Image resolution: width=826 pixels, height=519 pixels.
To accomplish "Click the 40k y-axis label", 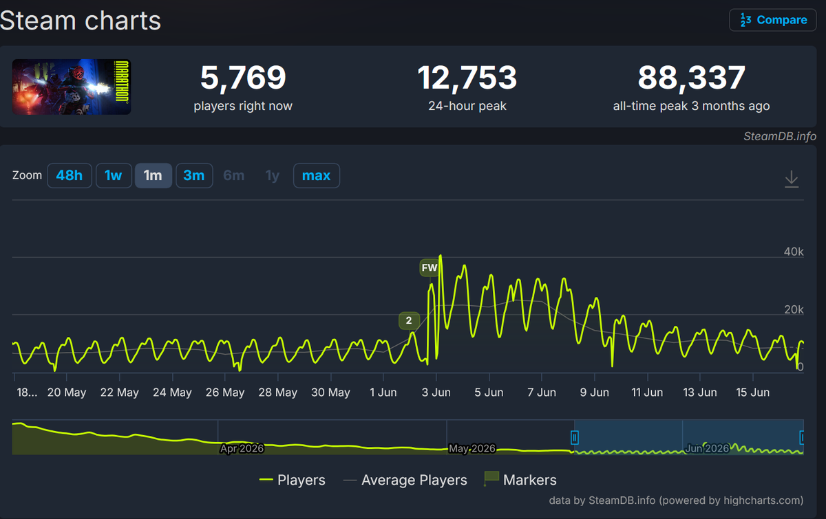I will tap(794, 252).
